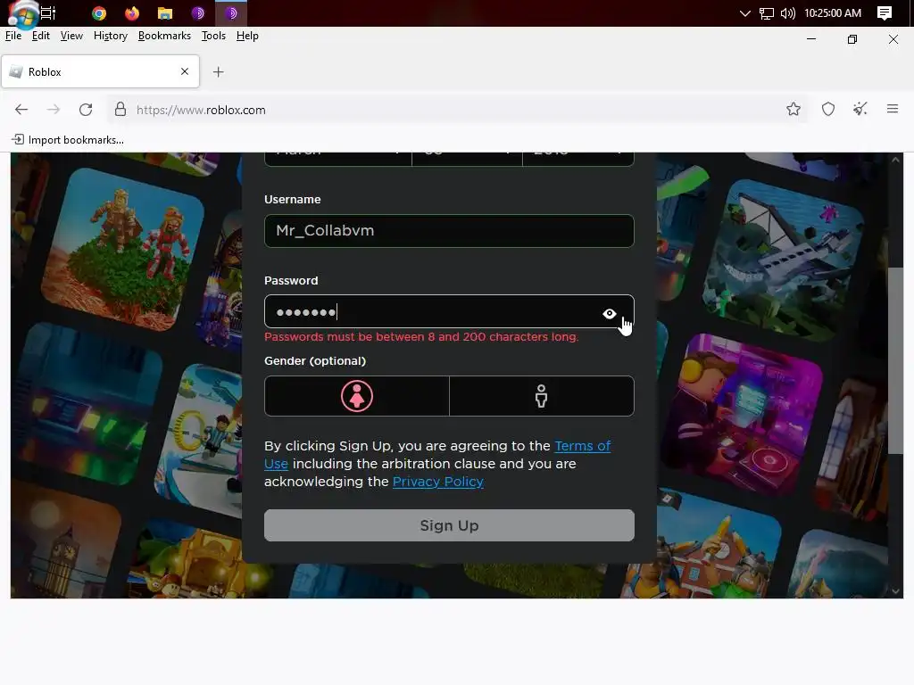
Task: Focus the Password input field
Action: tap(449, 311)
